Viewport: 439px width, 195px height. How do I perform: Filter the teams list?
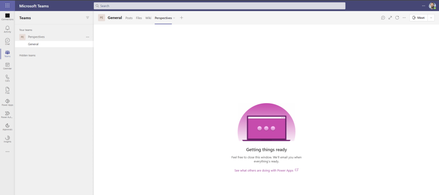[x=87, y=18]
